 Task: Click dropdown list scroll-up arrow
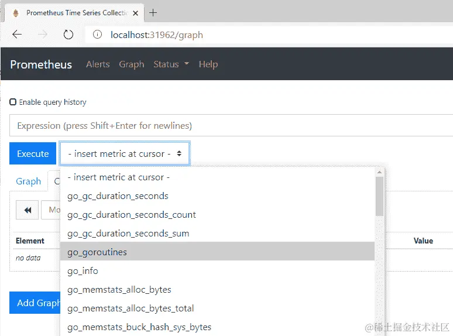pos(379,172)
